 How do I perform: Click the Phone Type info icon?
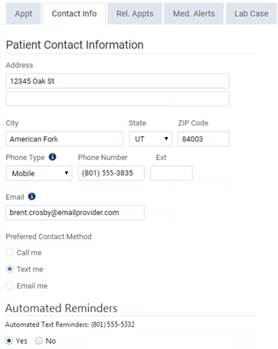(52, 157)
